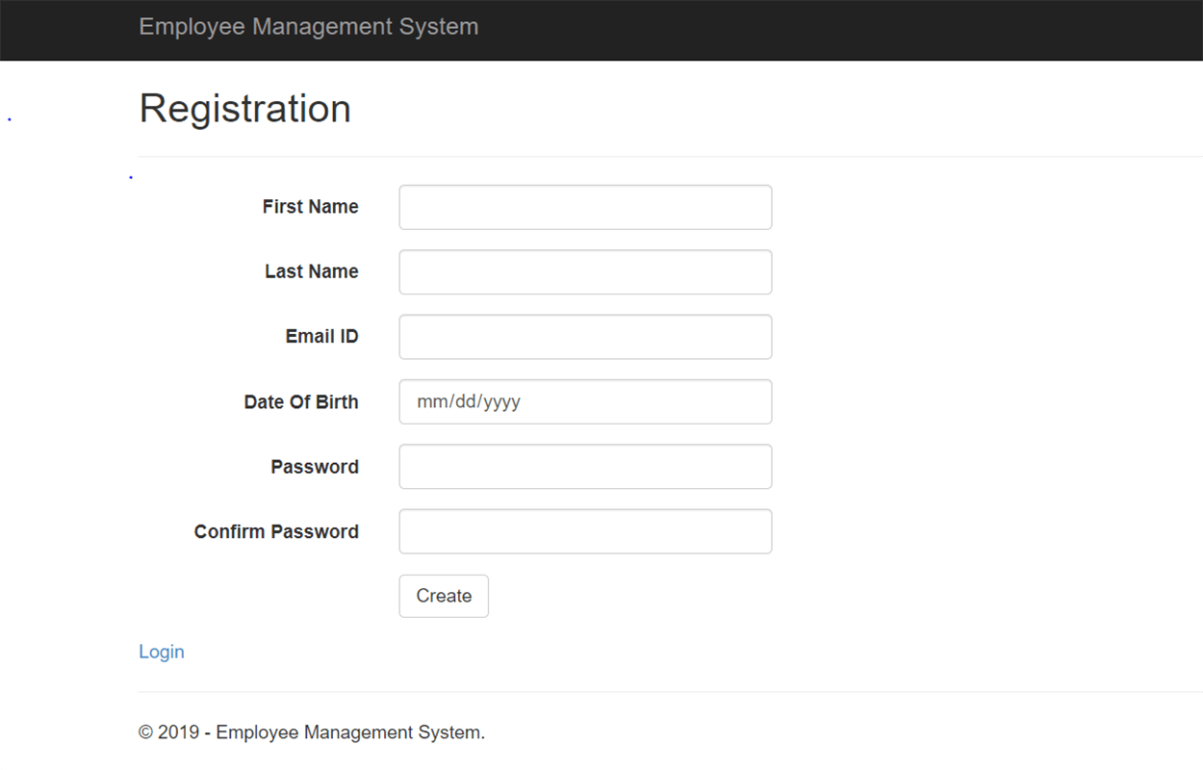Click the Email ID label
Screen dimensions: 1203x770
point(321,336)
